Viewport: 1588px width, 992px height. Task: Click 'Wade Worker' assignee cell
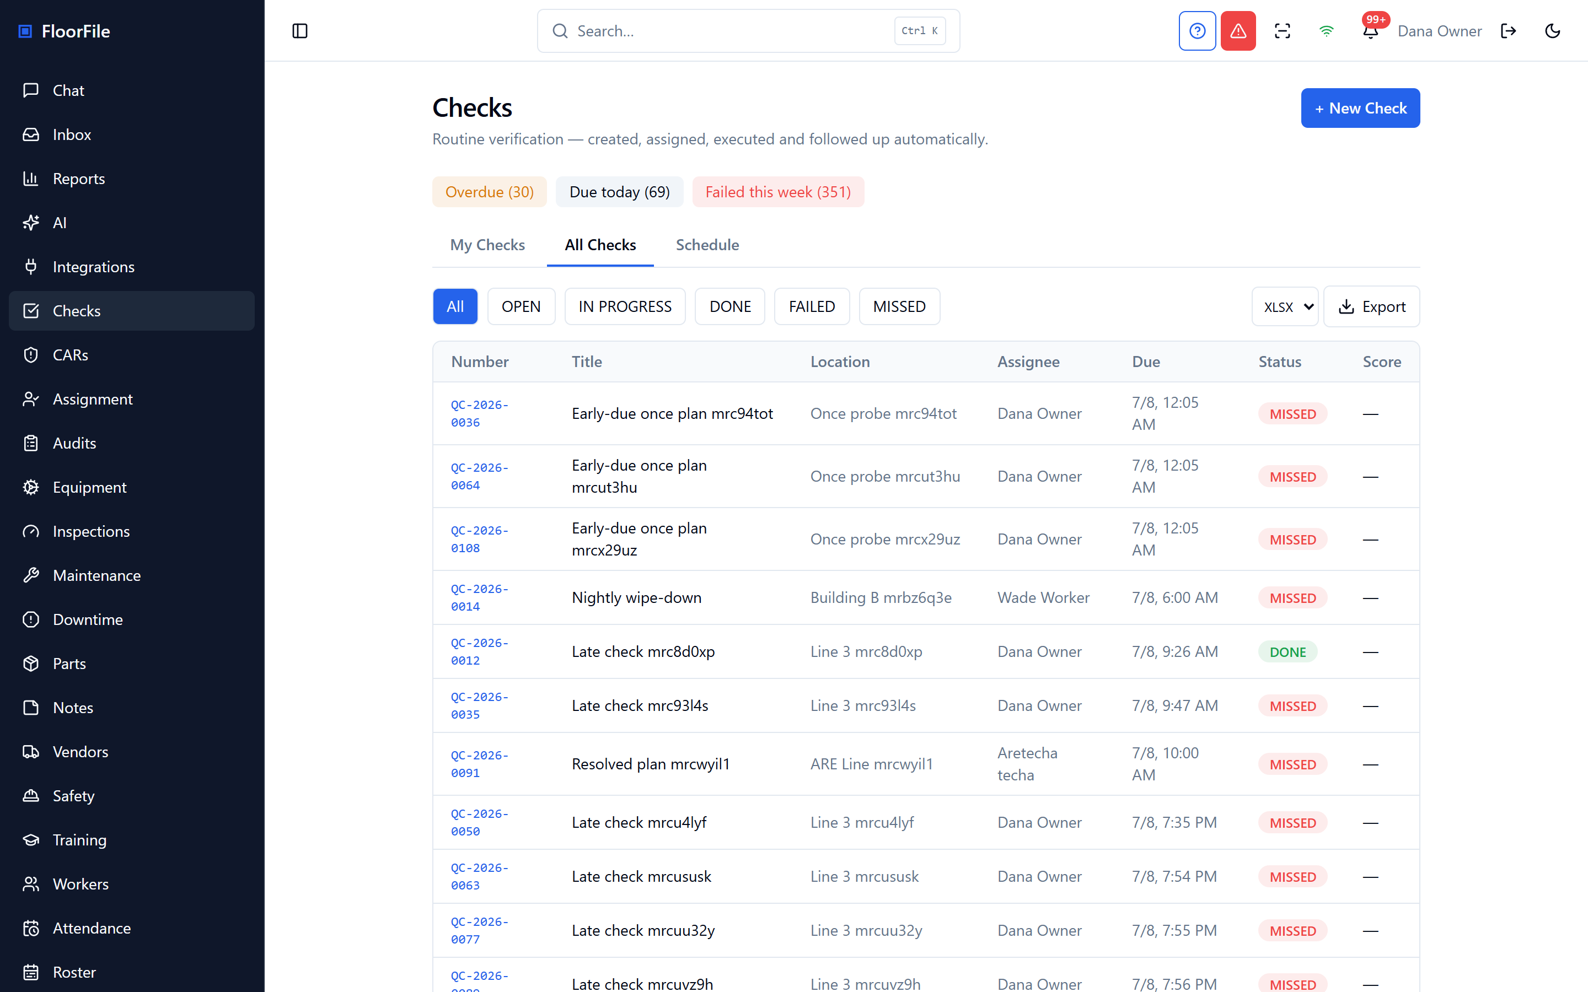click(1043, 598)
